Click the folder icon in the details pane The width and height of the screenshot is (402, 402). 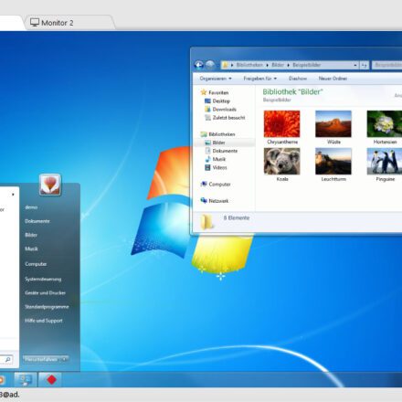click(207, 222)
